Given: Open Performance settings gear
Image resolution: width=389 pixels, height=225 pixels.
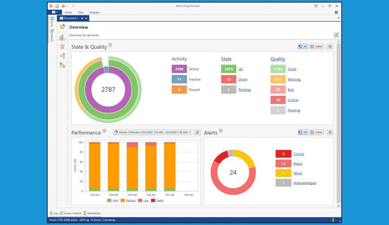Looking at the screenshot, I should coord(197,132).
